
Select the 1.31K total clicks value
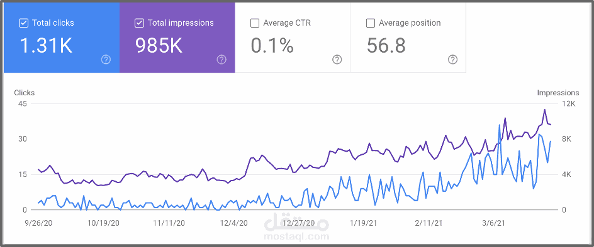(45, 46)
